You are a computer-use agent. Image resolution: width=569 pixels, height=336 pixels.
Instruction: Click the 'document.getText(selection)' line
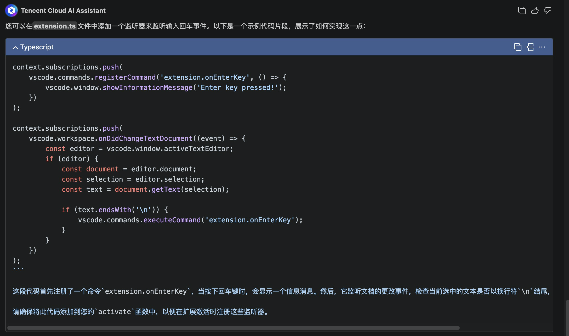(145, 189)
